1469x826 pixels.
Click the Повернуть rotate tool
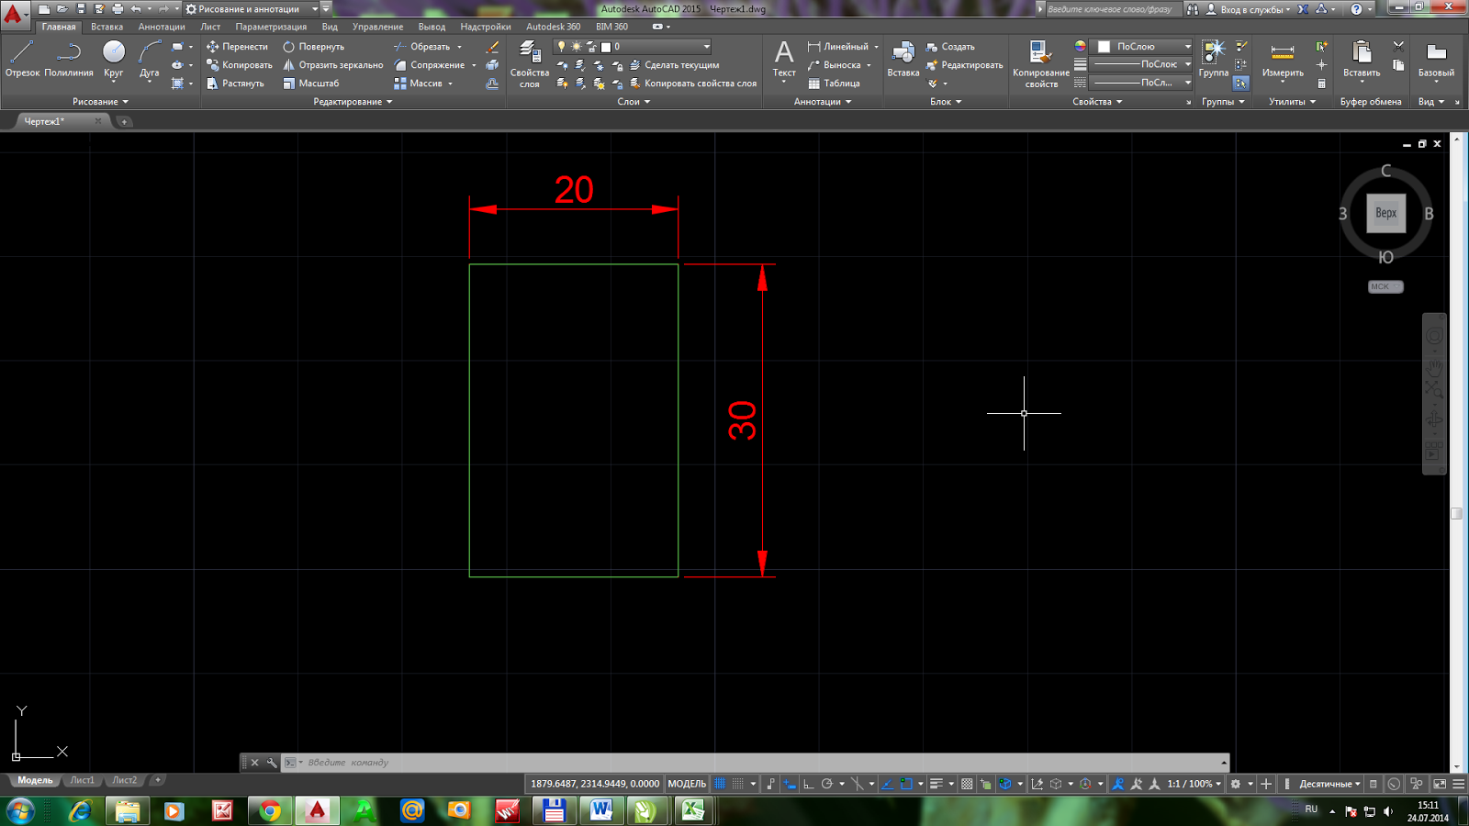coord(313,47)
